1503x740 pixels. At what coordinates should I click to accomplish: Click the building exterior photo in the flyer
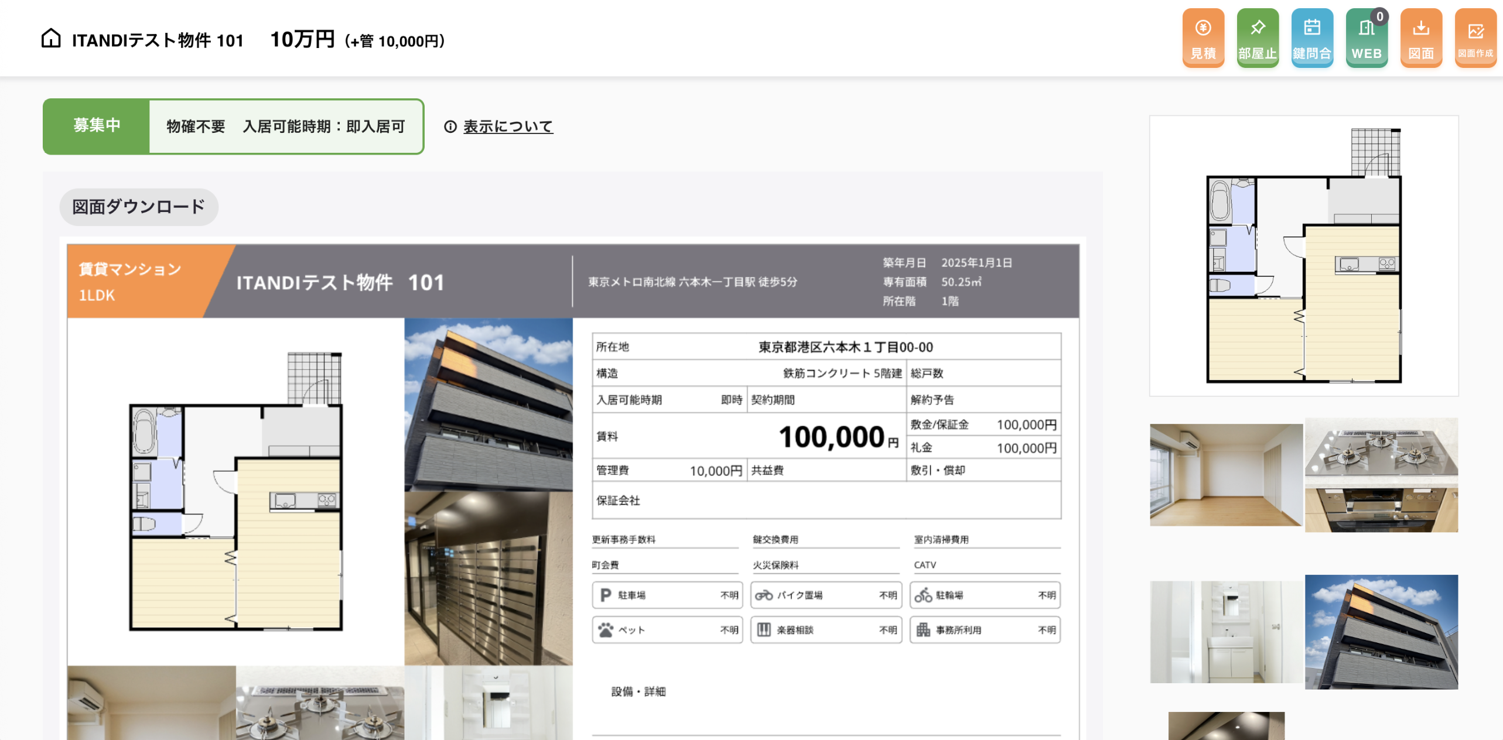(x=489, y=405)
